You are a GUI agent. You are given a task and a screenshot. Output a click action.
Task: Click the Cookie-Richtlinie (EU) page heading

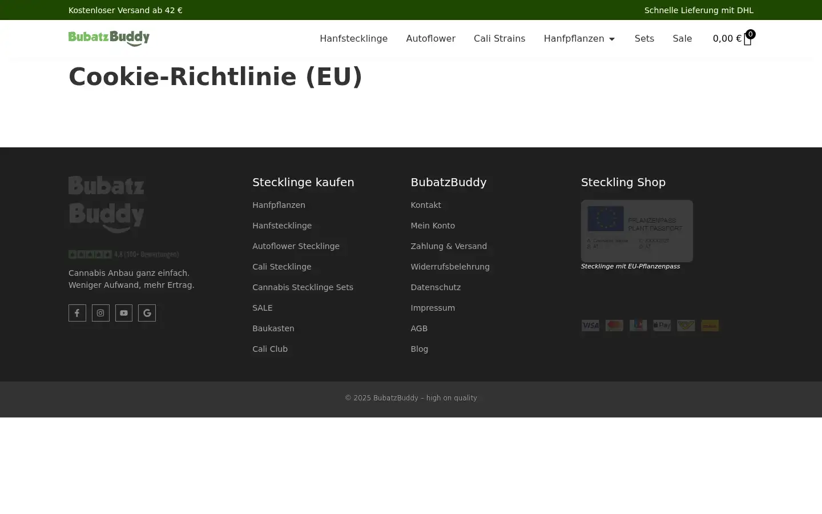pyautogui.click(x=215, y=77)
